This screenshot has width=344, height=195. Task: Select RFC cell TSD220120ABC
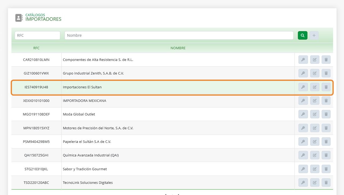(36, 182)
